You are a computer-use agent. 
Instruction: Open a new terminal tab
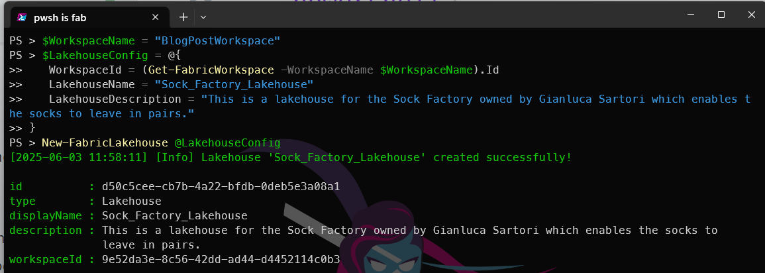click(x=183, y=18)
